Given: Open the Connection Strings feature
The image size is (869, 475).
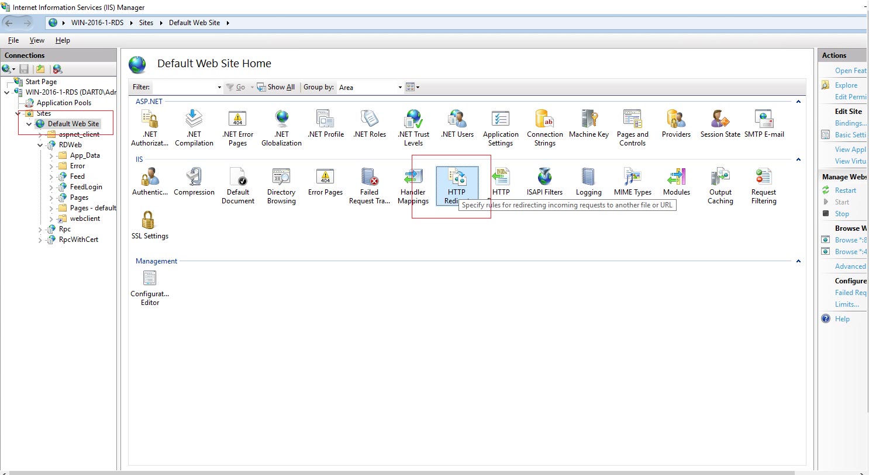Looking at the screenshot, I should 545,128.
